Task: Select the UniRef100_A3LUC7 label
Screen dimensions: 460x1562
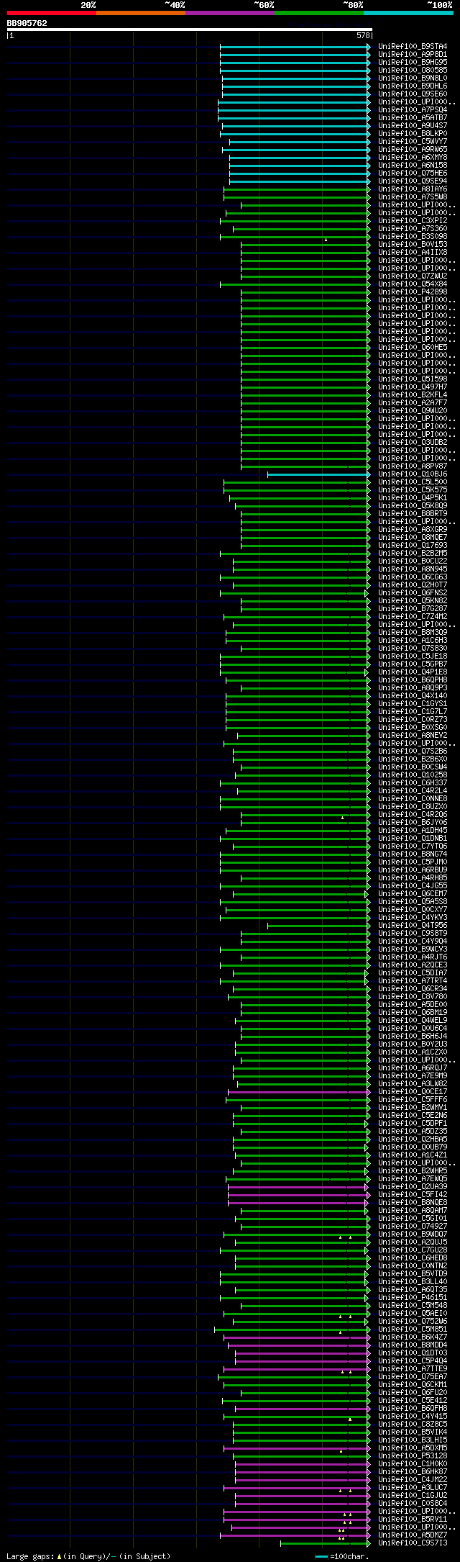Action: click(413, 1488)
